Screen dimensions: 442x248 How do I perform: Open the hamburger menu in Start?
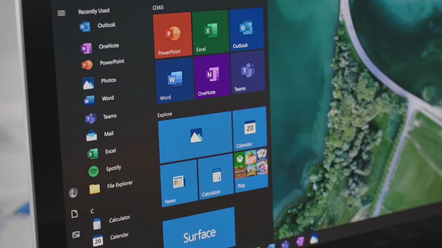[x=61, y=13]
